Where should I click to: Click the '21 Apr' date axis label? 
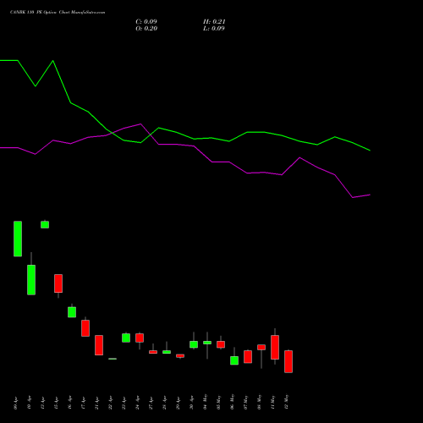tap(96, 403)
